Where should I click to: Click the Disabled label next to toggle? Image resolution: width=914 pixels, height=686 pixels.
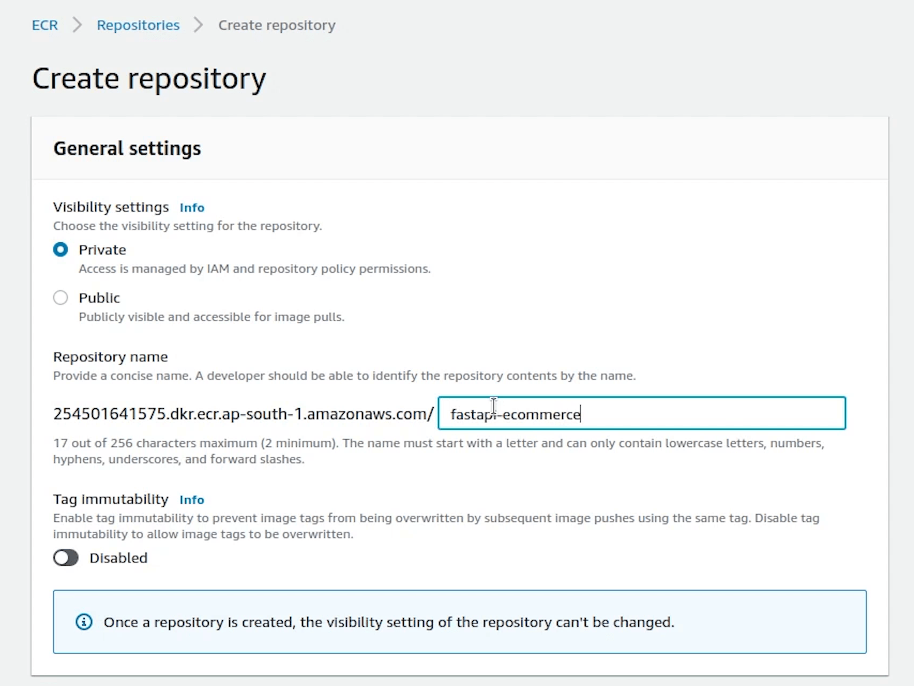118,558
